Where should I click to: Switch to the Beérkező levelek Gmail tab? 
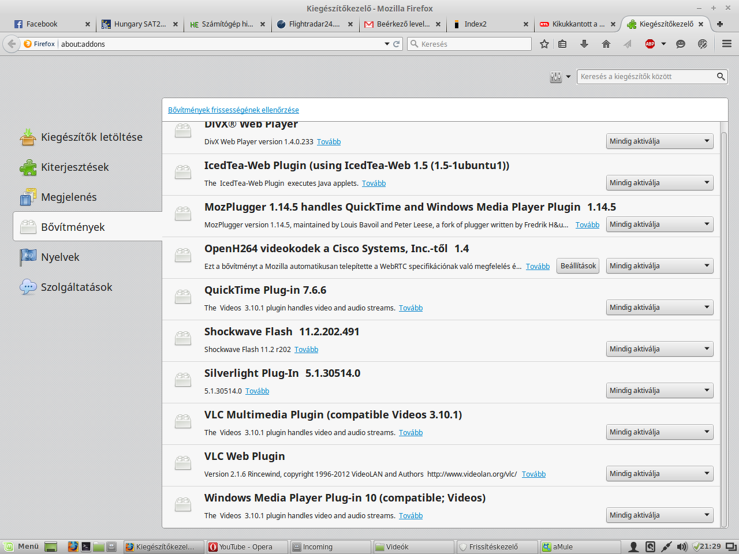pos(402,24)
